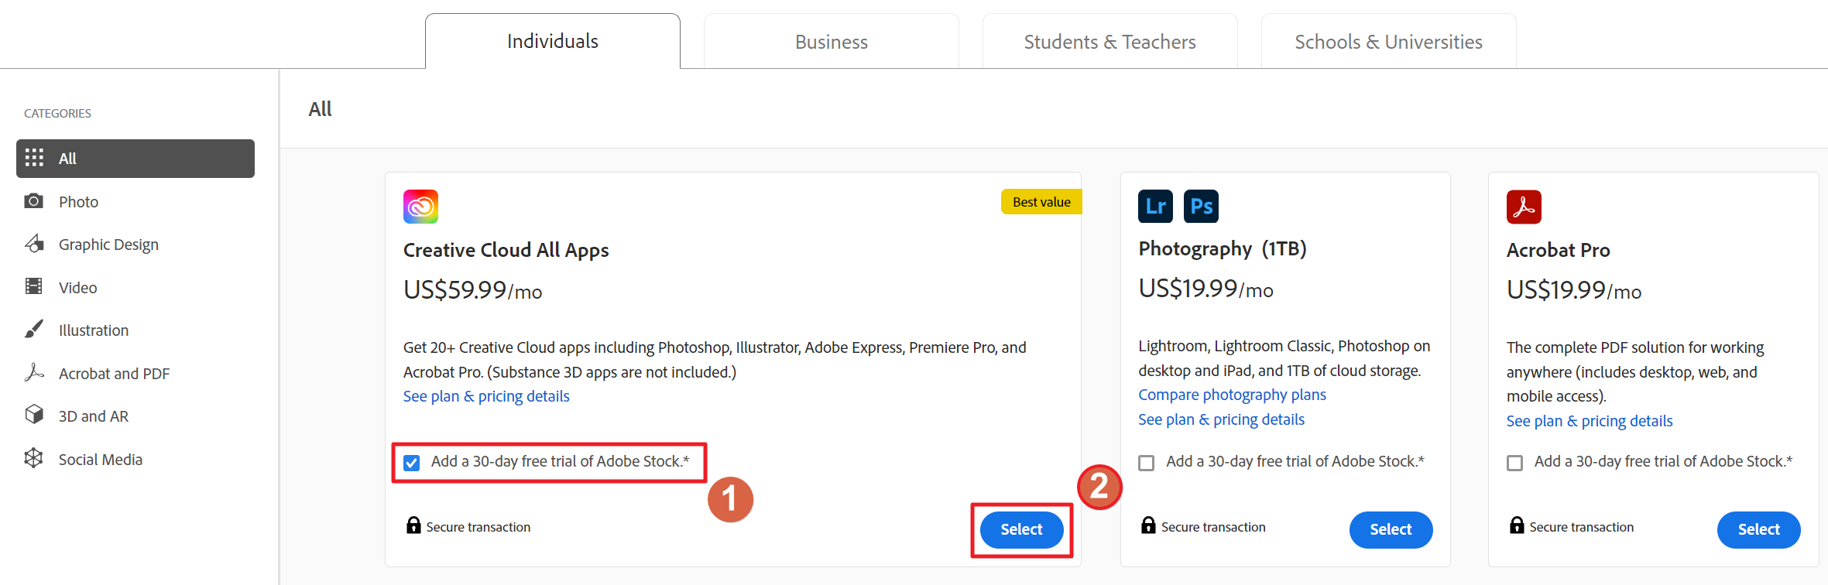Check Adobe Stock trial for Photography plan
1828x585 pixels.
pyautogui.click(x=1147, y=463)
